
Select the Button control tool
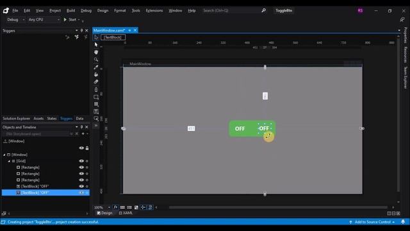(96, 118)
